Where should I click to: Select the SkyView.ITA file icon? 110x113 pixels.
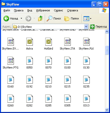68,42
